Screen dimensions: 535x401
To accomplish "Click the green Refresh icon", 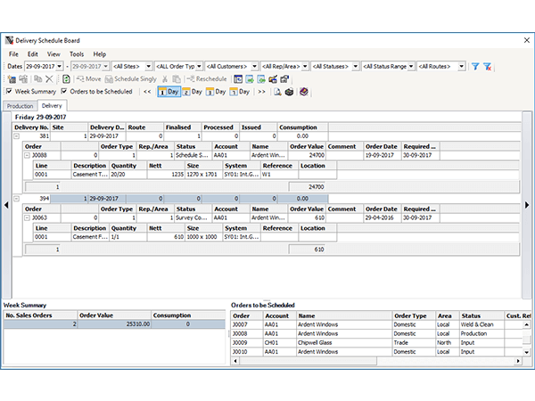I will click(66, 78).
